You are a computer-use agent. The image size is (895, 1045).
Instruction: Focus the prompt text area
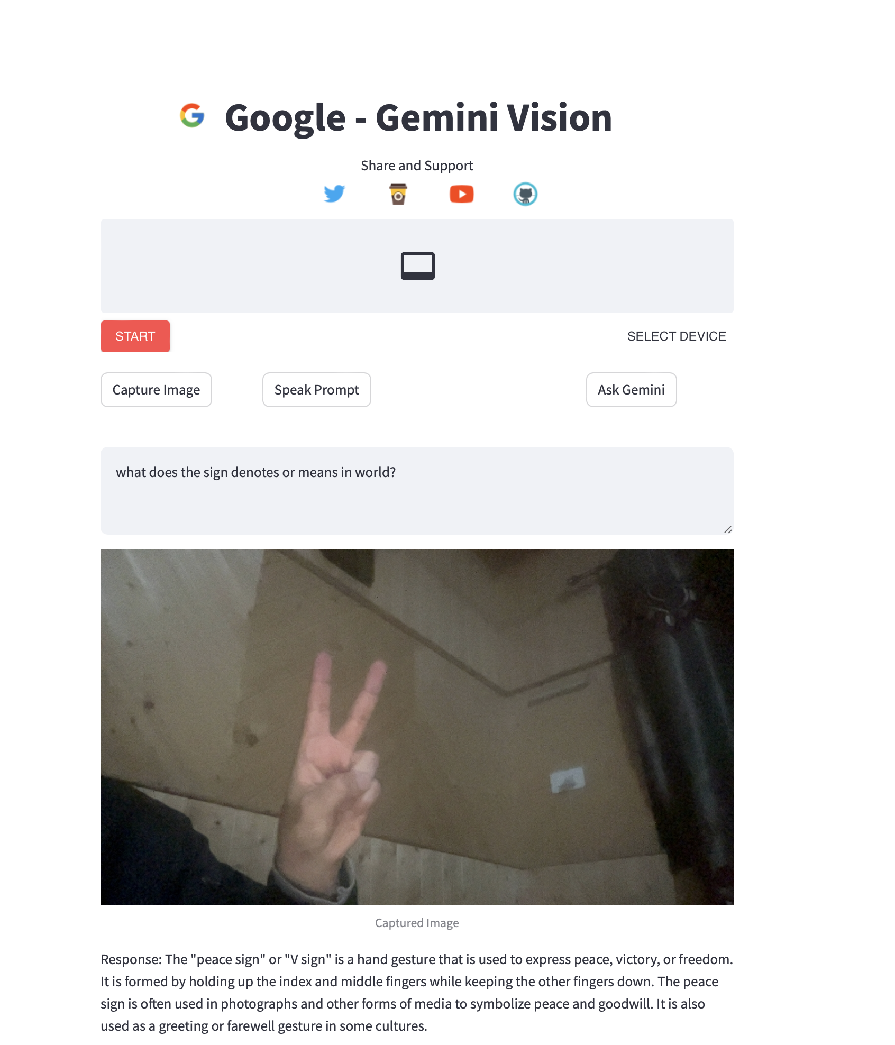tap(417, 491)
